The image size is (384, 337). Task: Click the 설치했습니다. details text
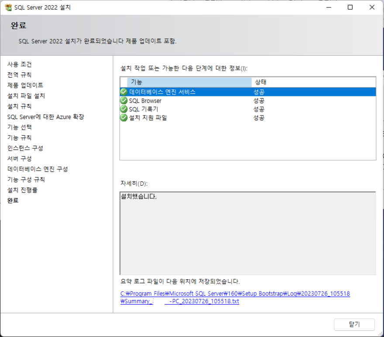(x=139, y=196)
